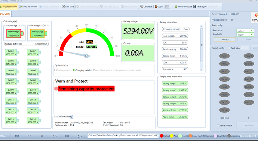
Task: Click the Pack addr input field
Action: [x=245, y=48]
